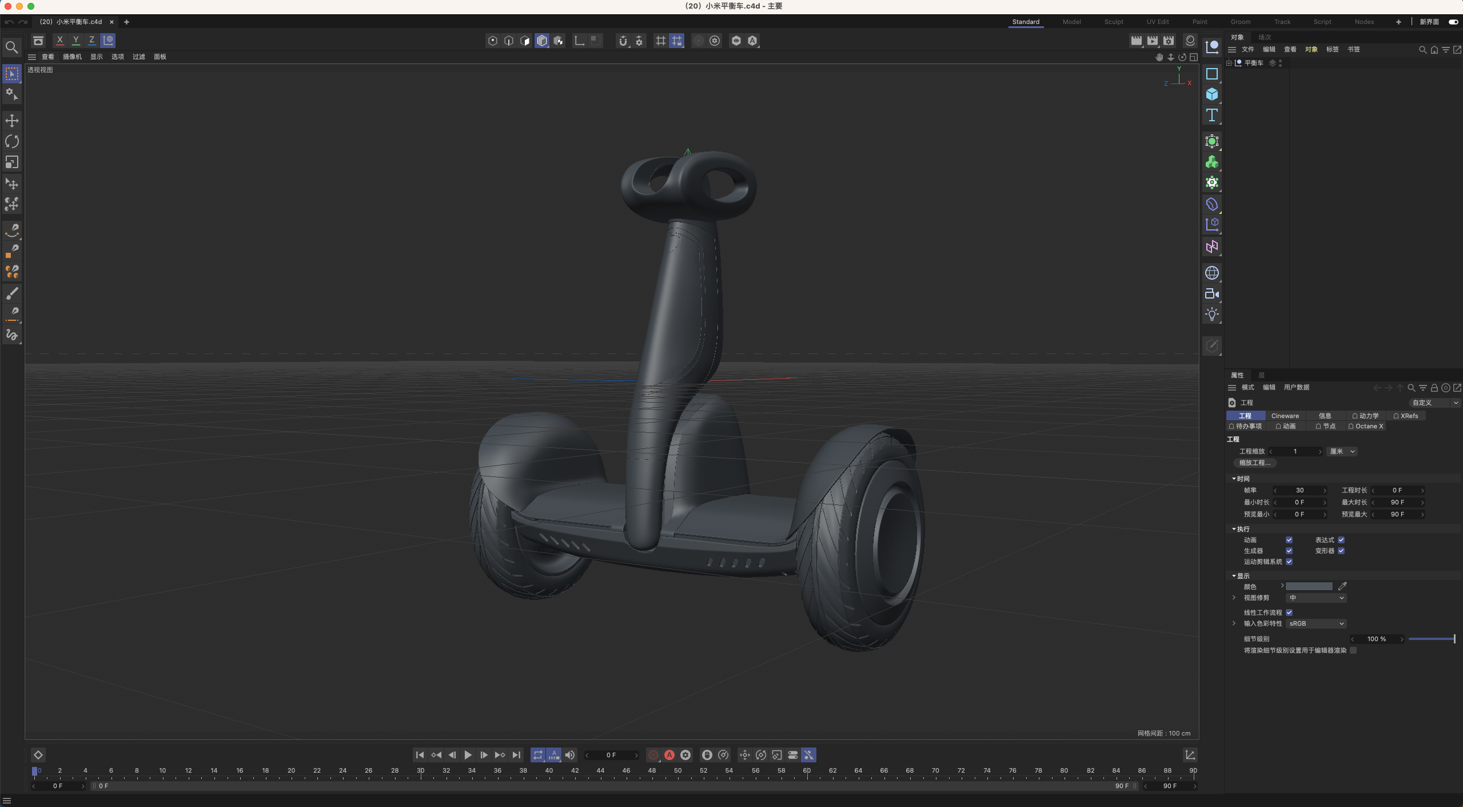This screenshot has height=807, width=1463.
Task: Open the sRGB input color profile dropdown
Action: coord(1316,623)
